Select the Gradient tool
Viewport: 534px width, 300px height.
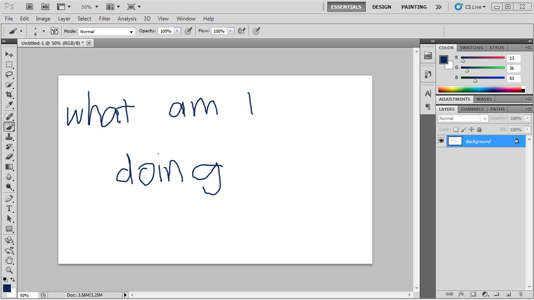[9, 167]
